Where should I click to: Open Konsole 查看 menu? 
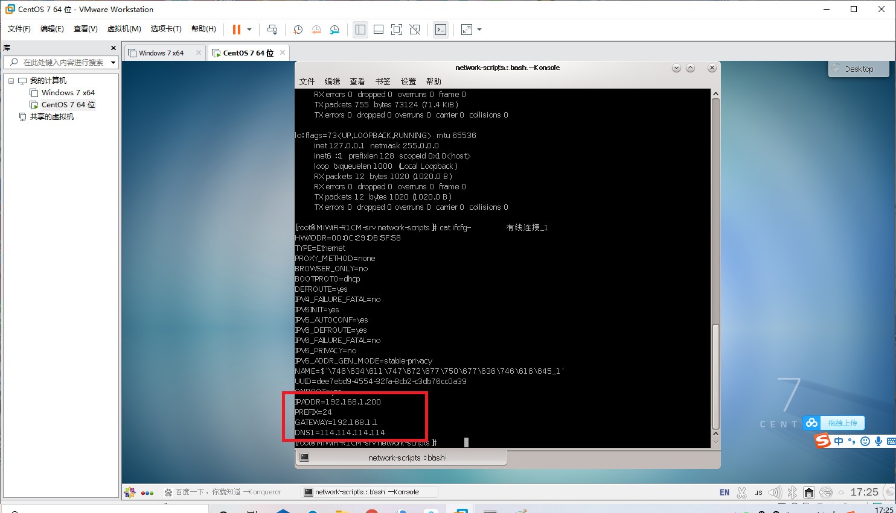point(357,81)
